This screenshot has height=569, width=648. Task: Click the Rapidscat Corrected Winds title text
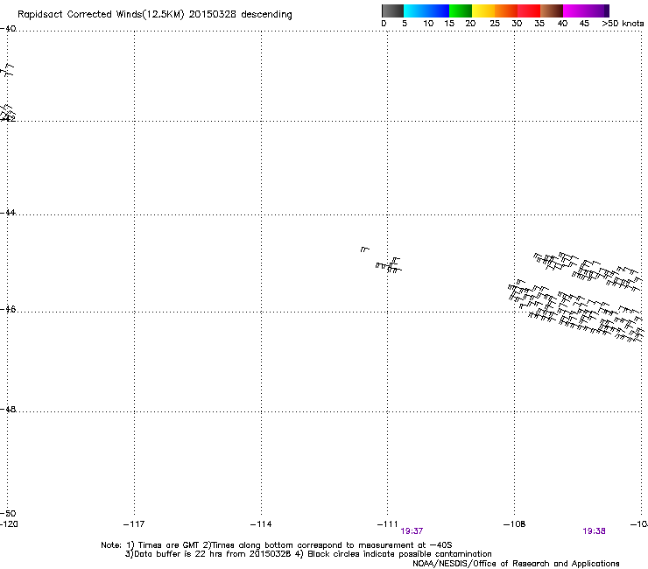click(155, 15)
